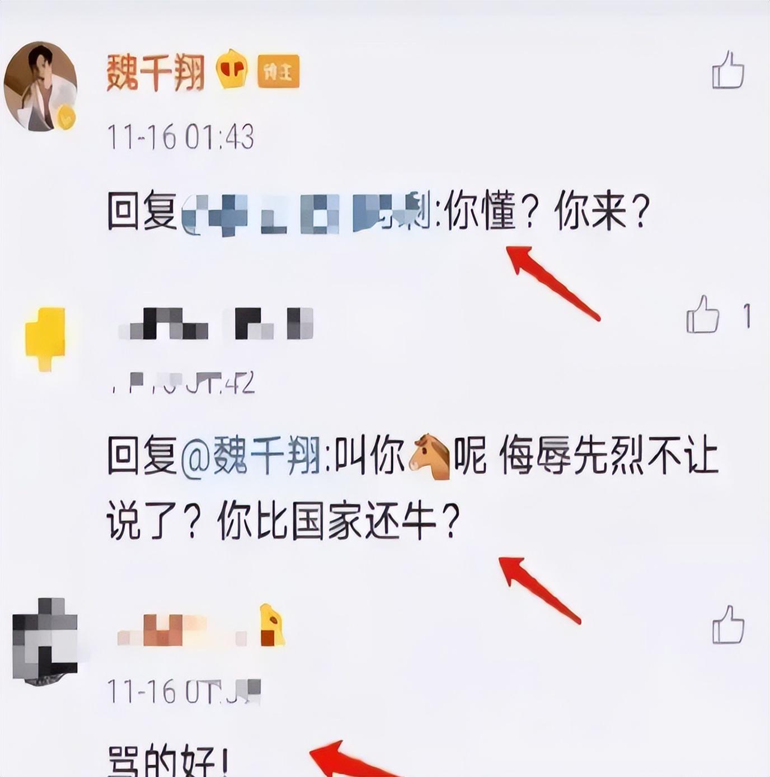The width and height of the screenshot is (770, 777).
Task: Click the crown membership badge beside 魏千翔
Action: (x=233, y=69)
